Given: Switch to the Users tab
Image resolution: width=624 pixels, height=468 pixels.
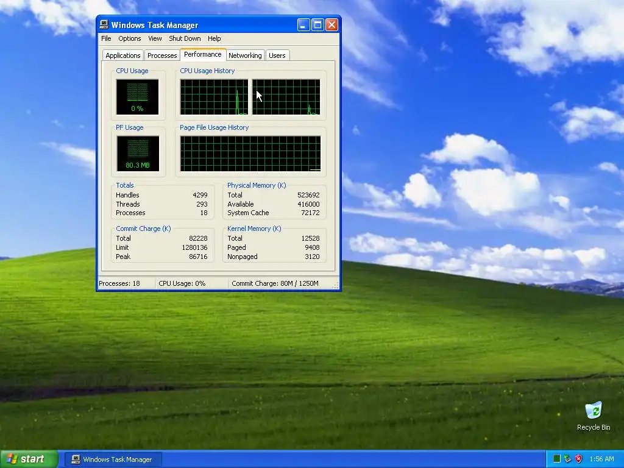Looking at the screenshot, I should pyautogui.click(x=277, y=55).
